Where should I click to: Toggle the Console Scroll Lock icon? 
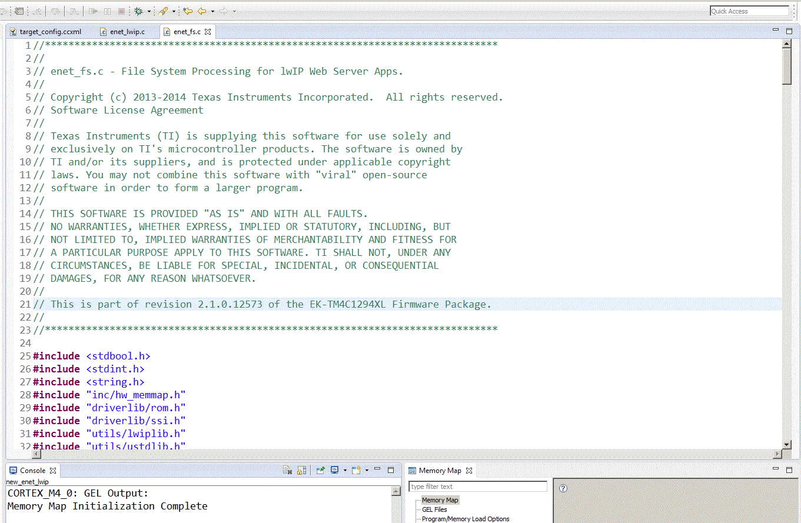[x=301, y=470]
